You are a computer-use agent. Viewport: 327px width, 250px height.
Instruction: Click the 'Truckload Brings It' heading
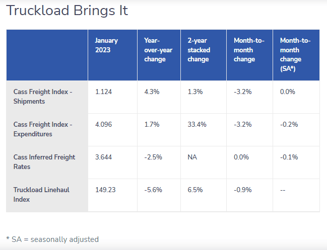tap(67, 11)
